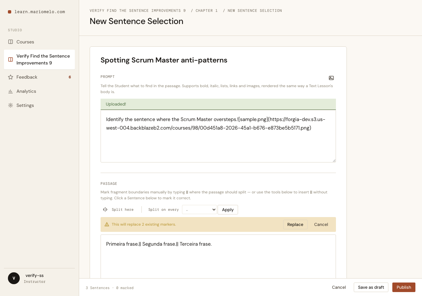The width and height of the screenshot is (422, 296).
Task: Open the Split on every delimiter dropdown
Action: coord(199,210)
